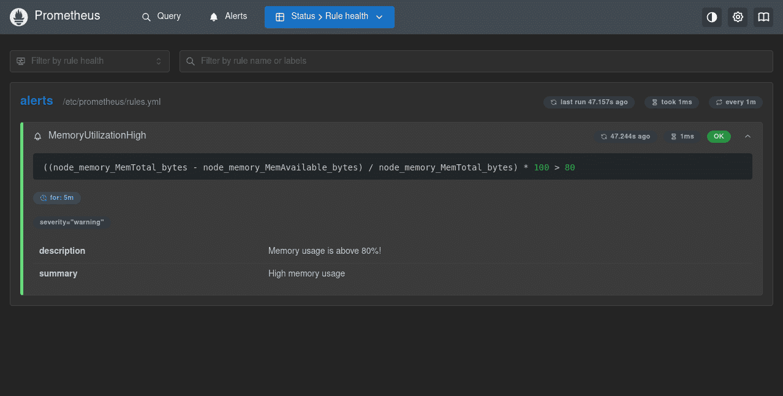Click the 47.244s ago rule badge
The image size is (783, 396).
click(x=625, y=137)
